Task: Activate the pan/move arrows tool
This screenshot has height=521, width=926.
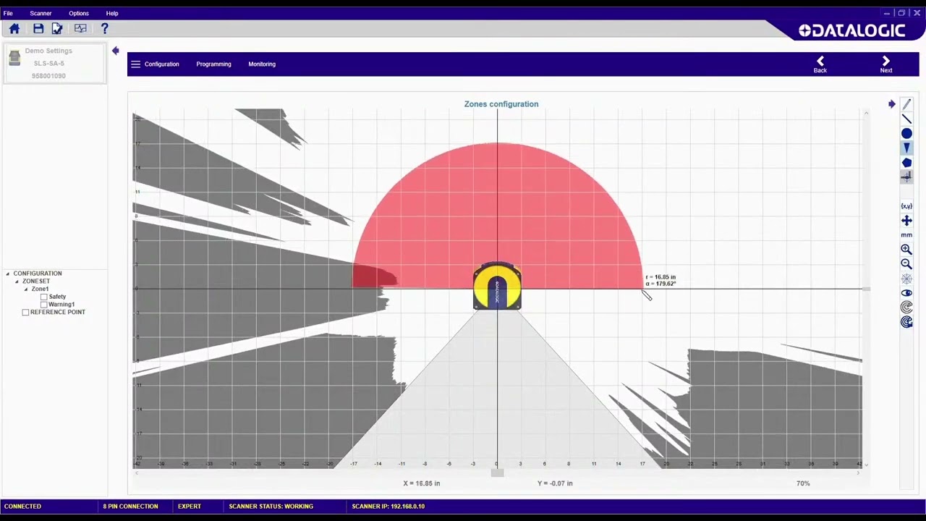Action: coord(906,221)
